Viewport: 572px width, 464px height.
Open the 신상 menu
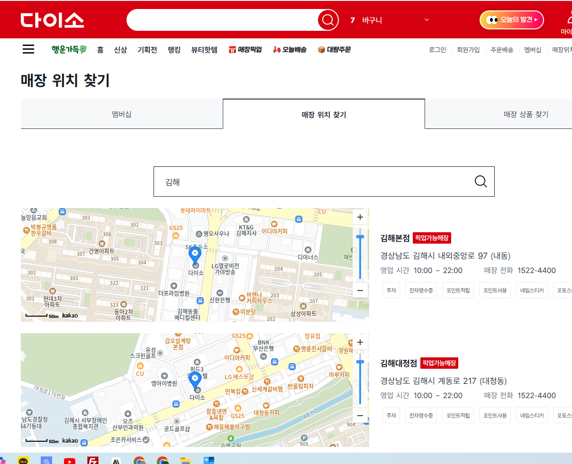[x=120, y=49]
